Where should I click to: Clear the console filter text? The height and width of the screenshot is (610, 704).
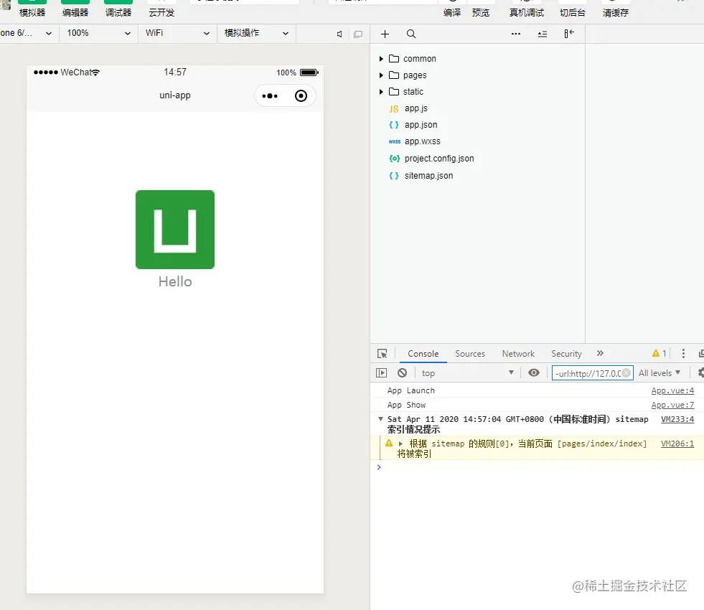click(626, 373)
